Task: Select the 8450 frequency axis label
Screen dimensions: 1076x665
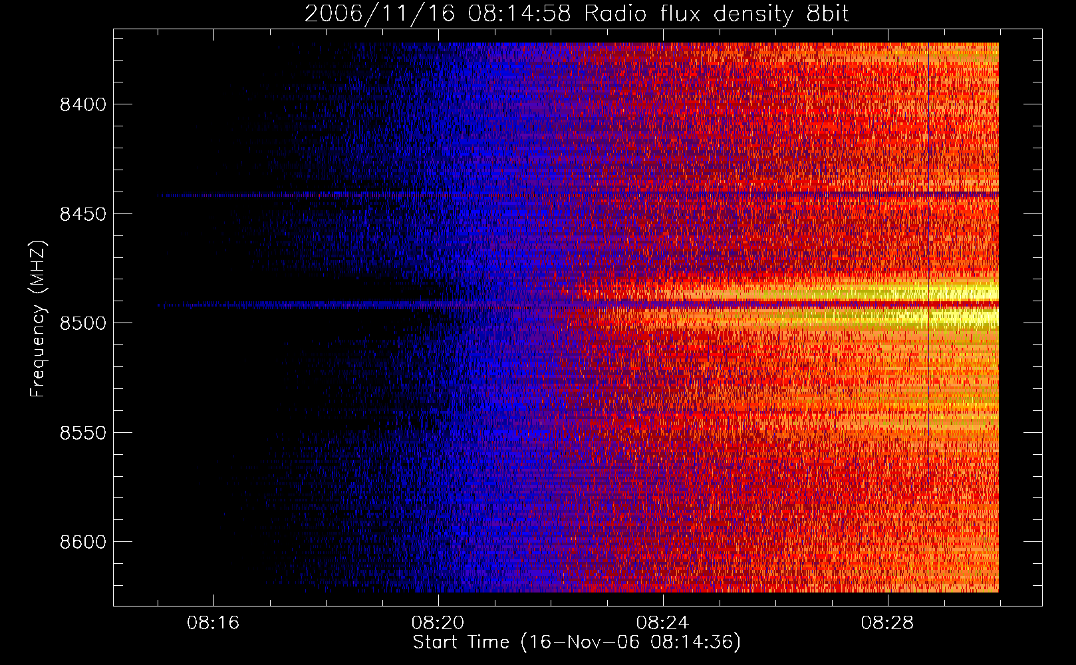Action: [82, 214]
